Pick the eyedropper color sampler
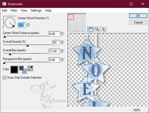Viewport: 149px width, 113px height. [x=30, y=68]
